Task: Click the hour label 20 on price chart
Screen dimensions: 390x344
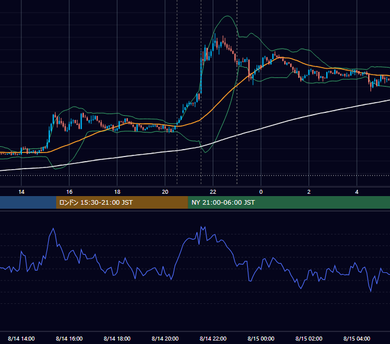Action: coord(165,192)
